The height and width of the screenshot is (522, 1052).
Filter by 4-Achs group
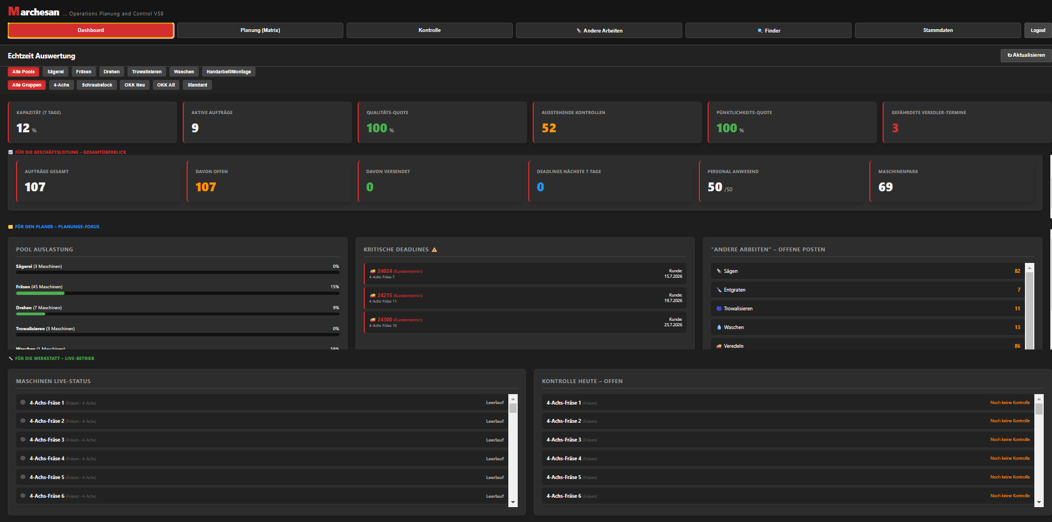pyautogui.click(x=61, y=85)
